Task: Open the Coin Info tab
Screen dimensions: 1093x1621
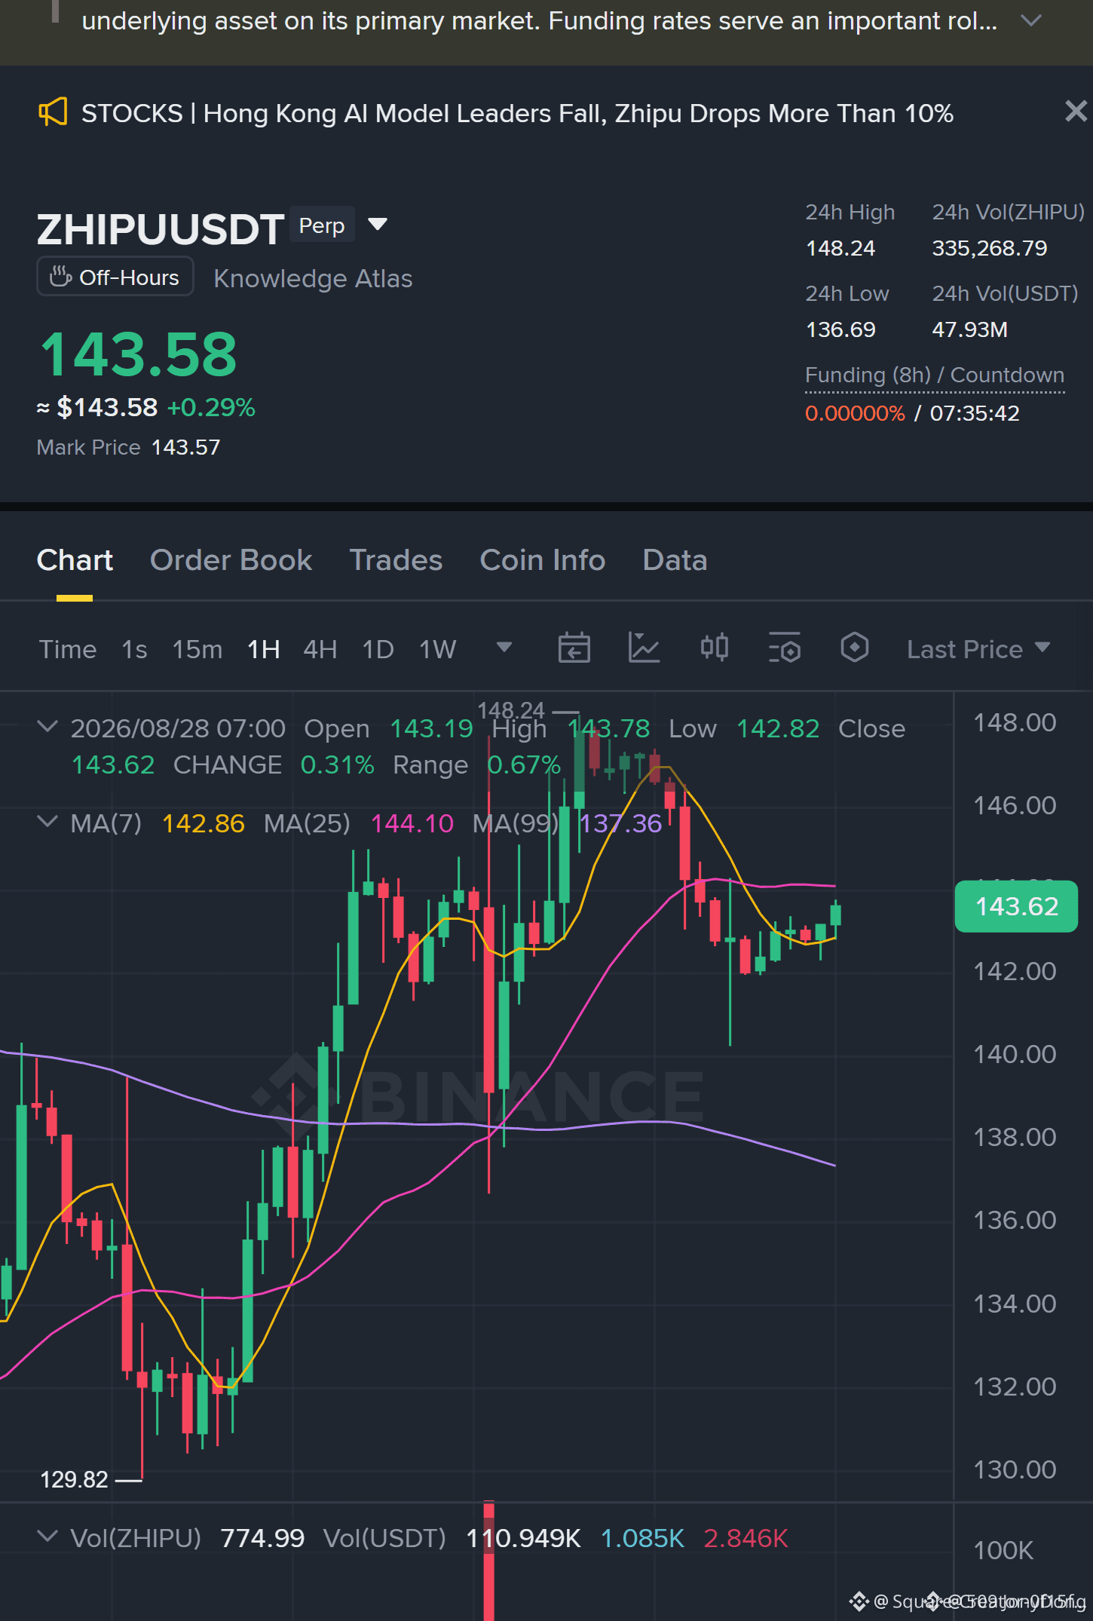Action: [543, 560]
